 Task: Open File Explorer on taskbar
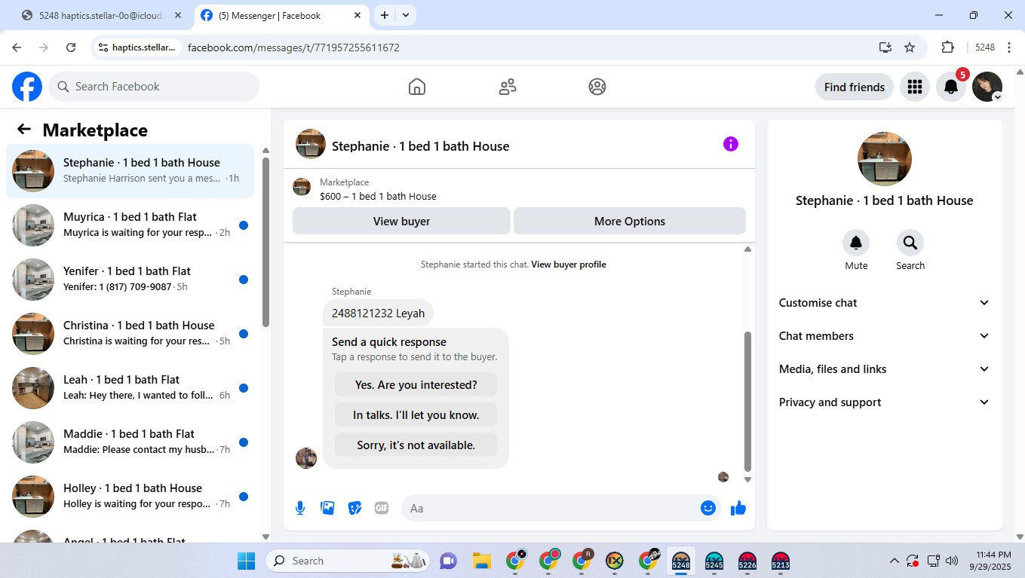point(482,561)
